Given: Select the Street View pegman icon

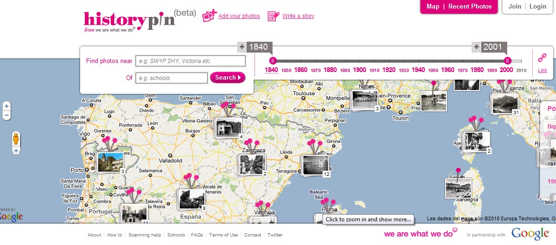Looking at the screenshot, I should [16, 139].
